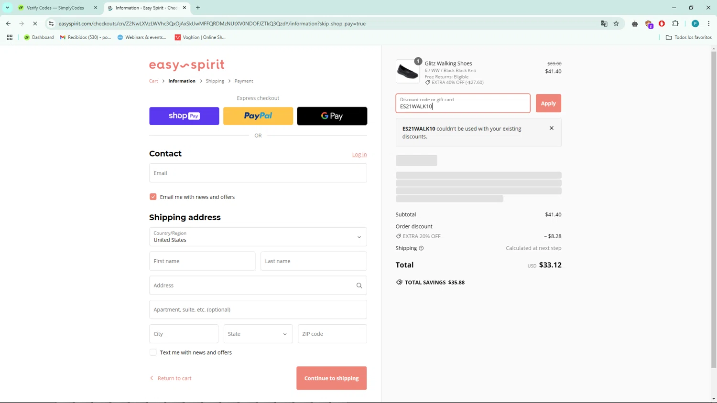Image resolution: width=717 pixels, height=403 pixels.
Task: Pay with Shop Pay express button
Action: coord(184,116)
